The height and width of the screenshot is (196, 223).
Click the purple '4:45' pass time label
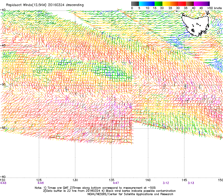point(3,183)
